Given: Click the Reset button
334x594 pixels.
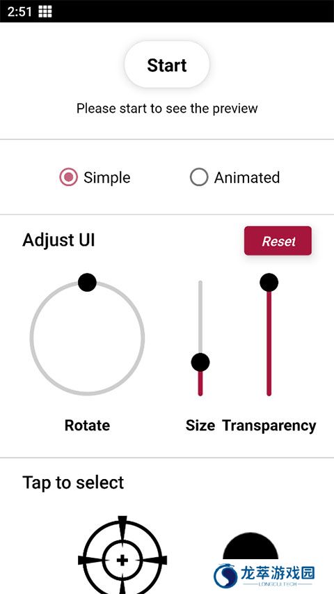Looking at the screenshot, I should 278,241.
